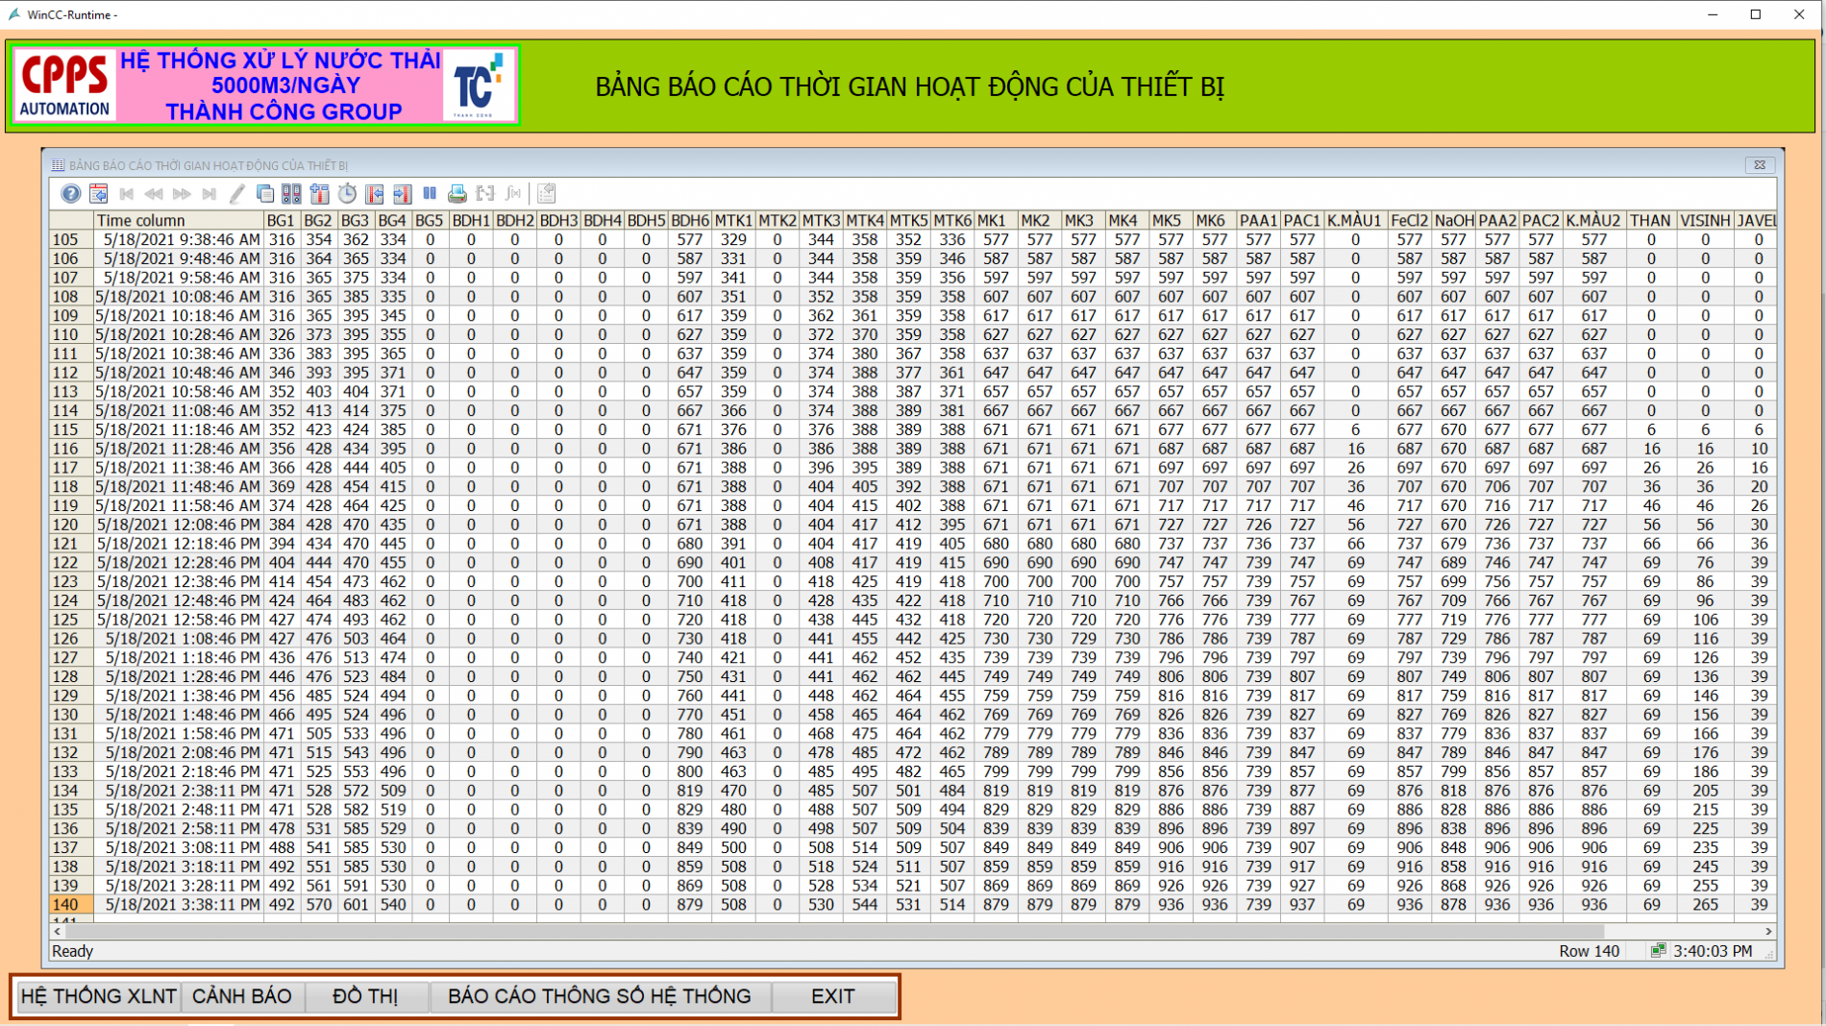Click the previous column arrow icon

click(375, 194)
